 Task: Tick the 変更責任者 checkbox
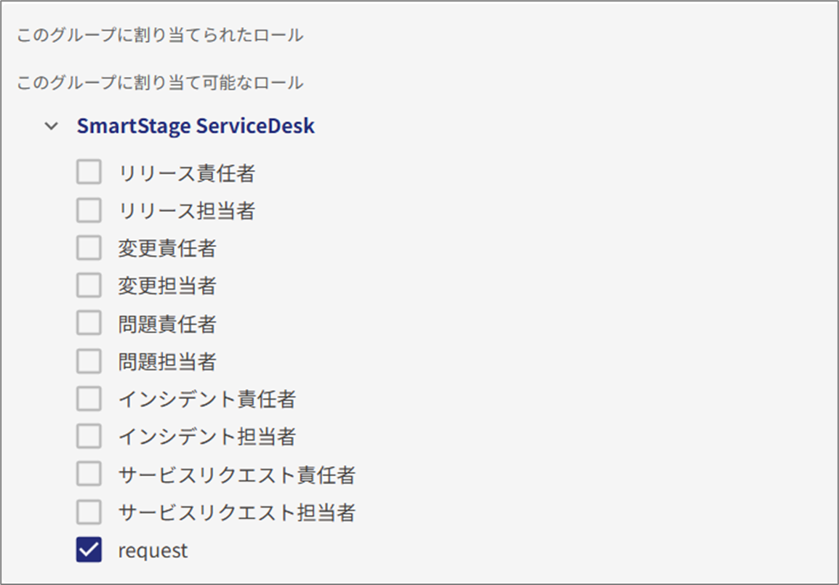click(x=89, y=248)
